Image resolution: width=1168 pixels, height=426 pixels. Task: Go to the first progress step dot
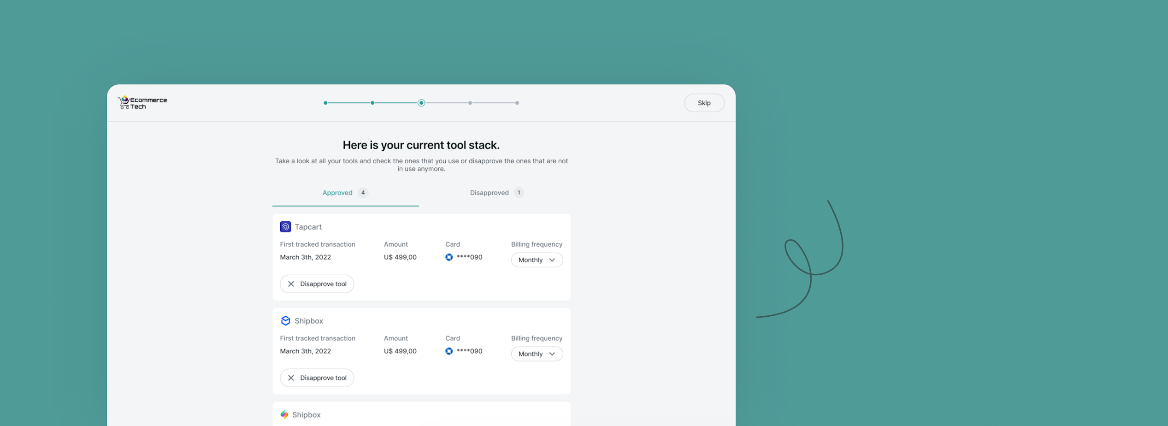click(x=325, y=103)
